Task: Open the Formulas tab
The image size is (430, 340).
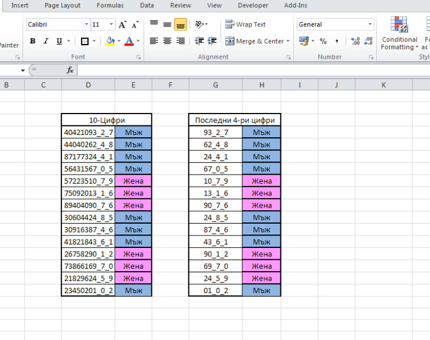Action: tap(110, 5)
